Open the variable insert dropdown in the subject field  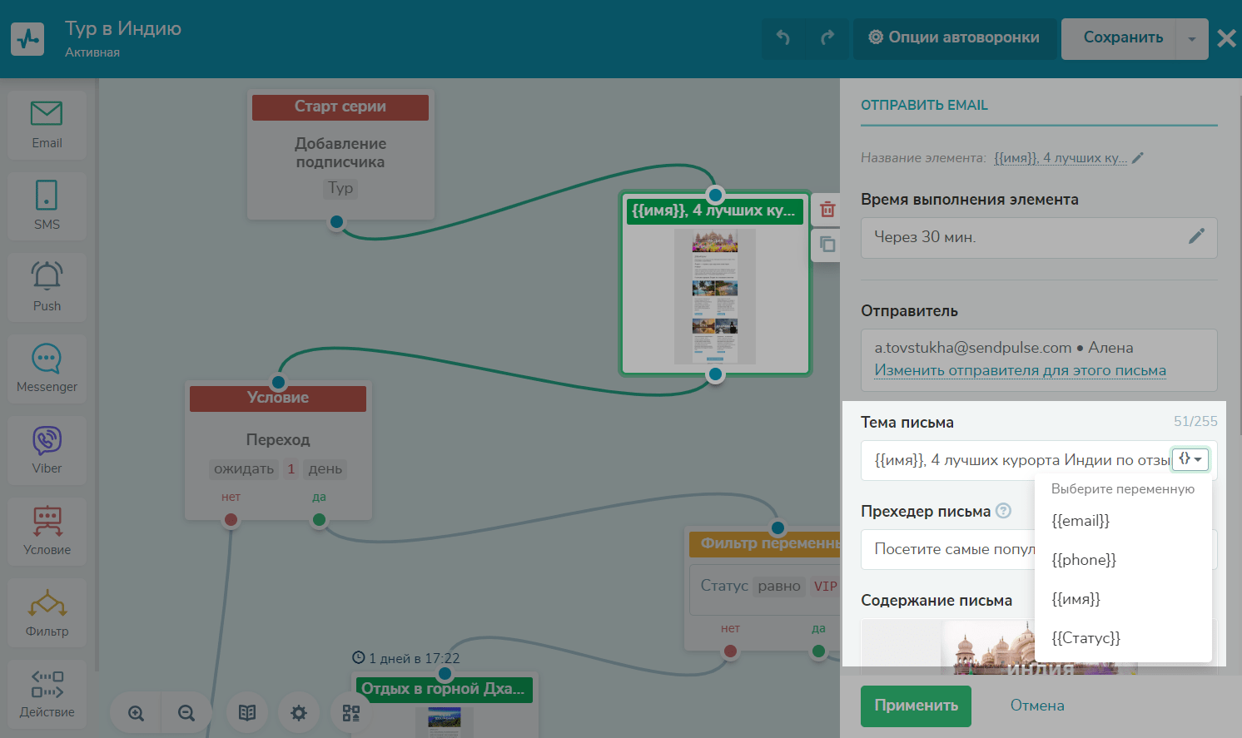[1190, 459]
